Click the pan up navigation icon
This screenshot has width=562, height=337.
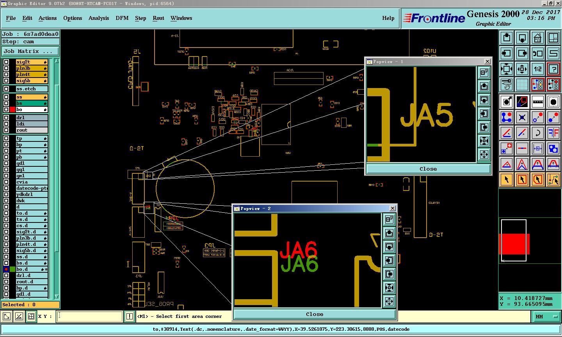click(x=507, y=38)
